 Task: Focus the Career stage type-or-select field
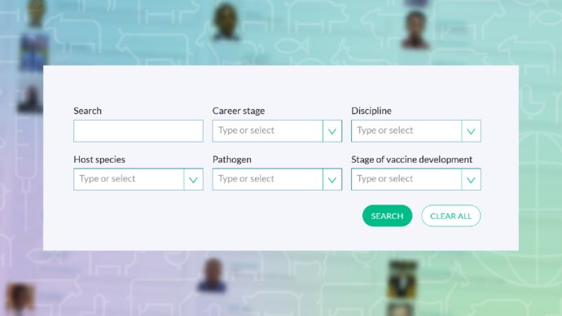(x=267, y=131)
